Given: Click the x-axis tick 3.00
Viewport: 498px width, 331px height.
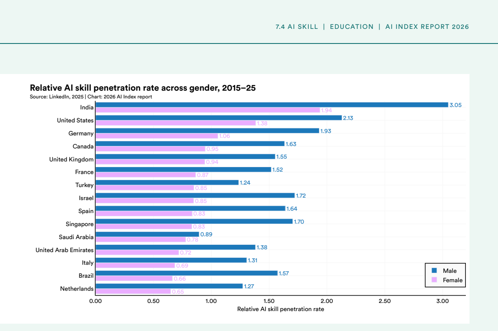Looking at the screenshot, I should (x=442, y=301).
